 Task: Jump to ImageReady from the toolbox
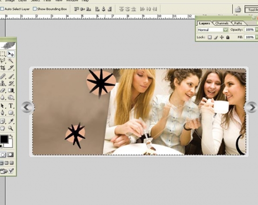click(x=4, y=171)
